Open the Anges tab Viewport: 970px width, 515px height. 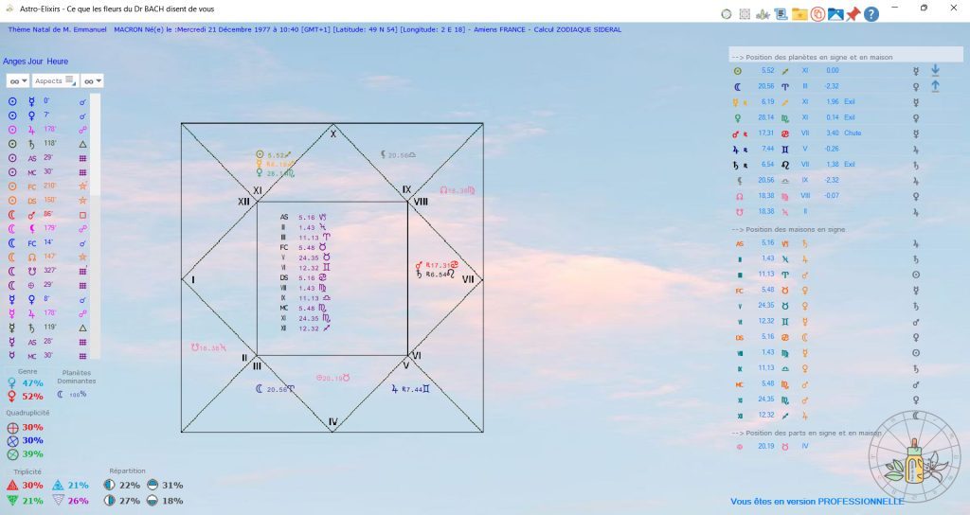(x=14, y=61)
